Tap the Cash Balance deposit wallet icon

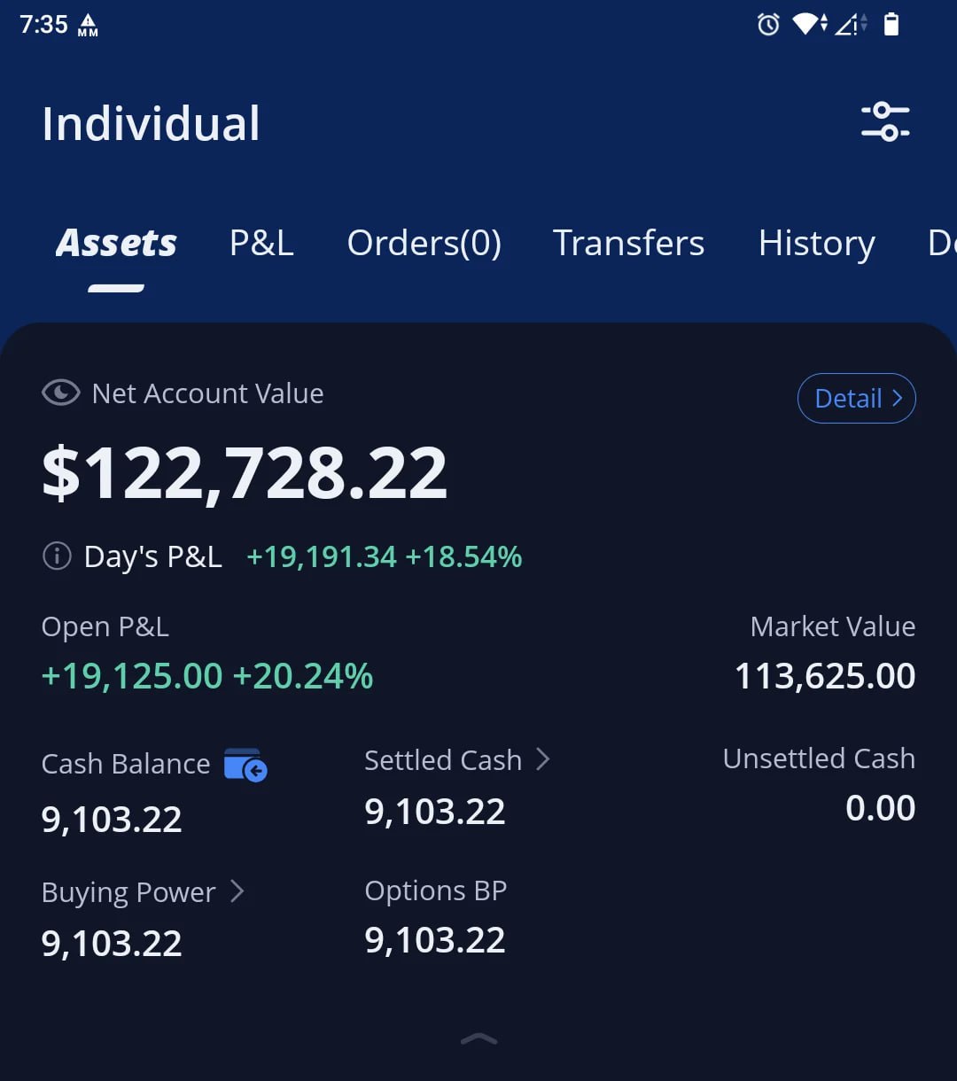tap(245, 765)
